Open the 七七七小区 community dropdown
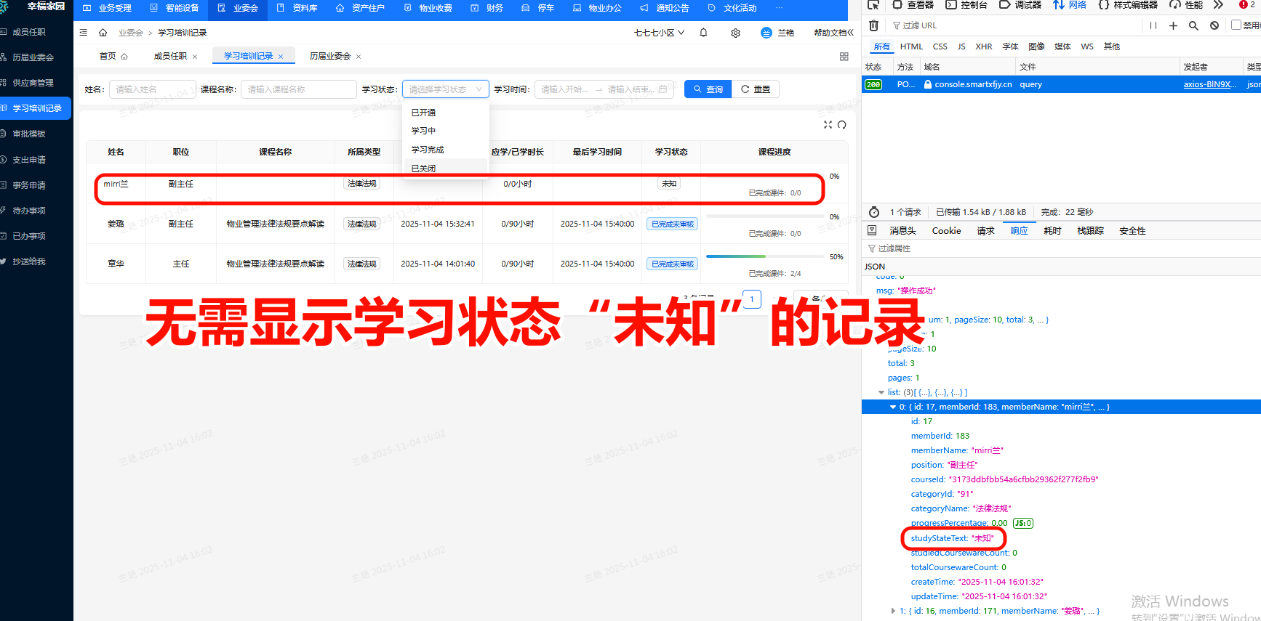Viewport: 1261px width, 621px height. click(659, 33)
